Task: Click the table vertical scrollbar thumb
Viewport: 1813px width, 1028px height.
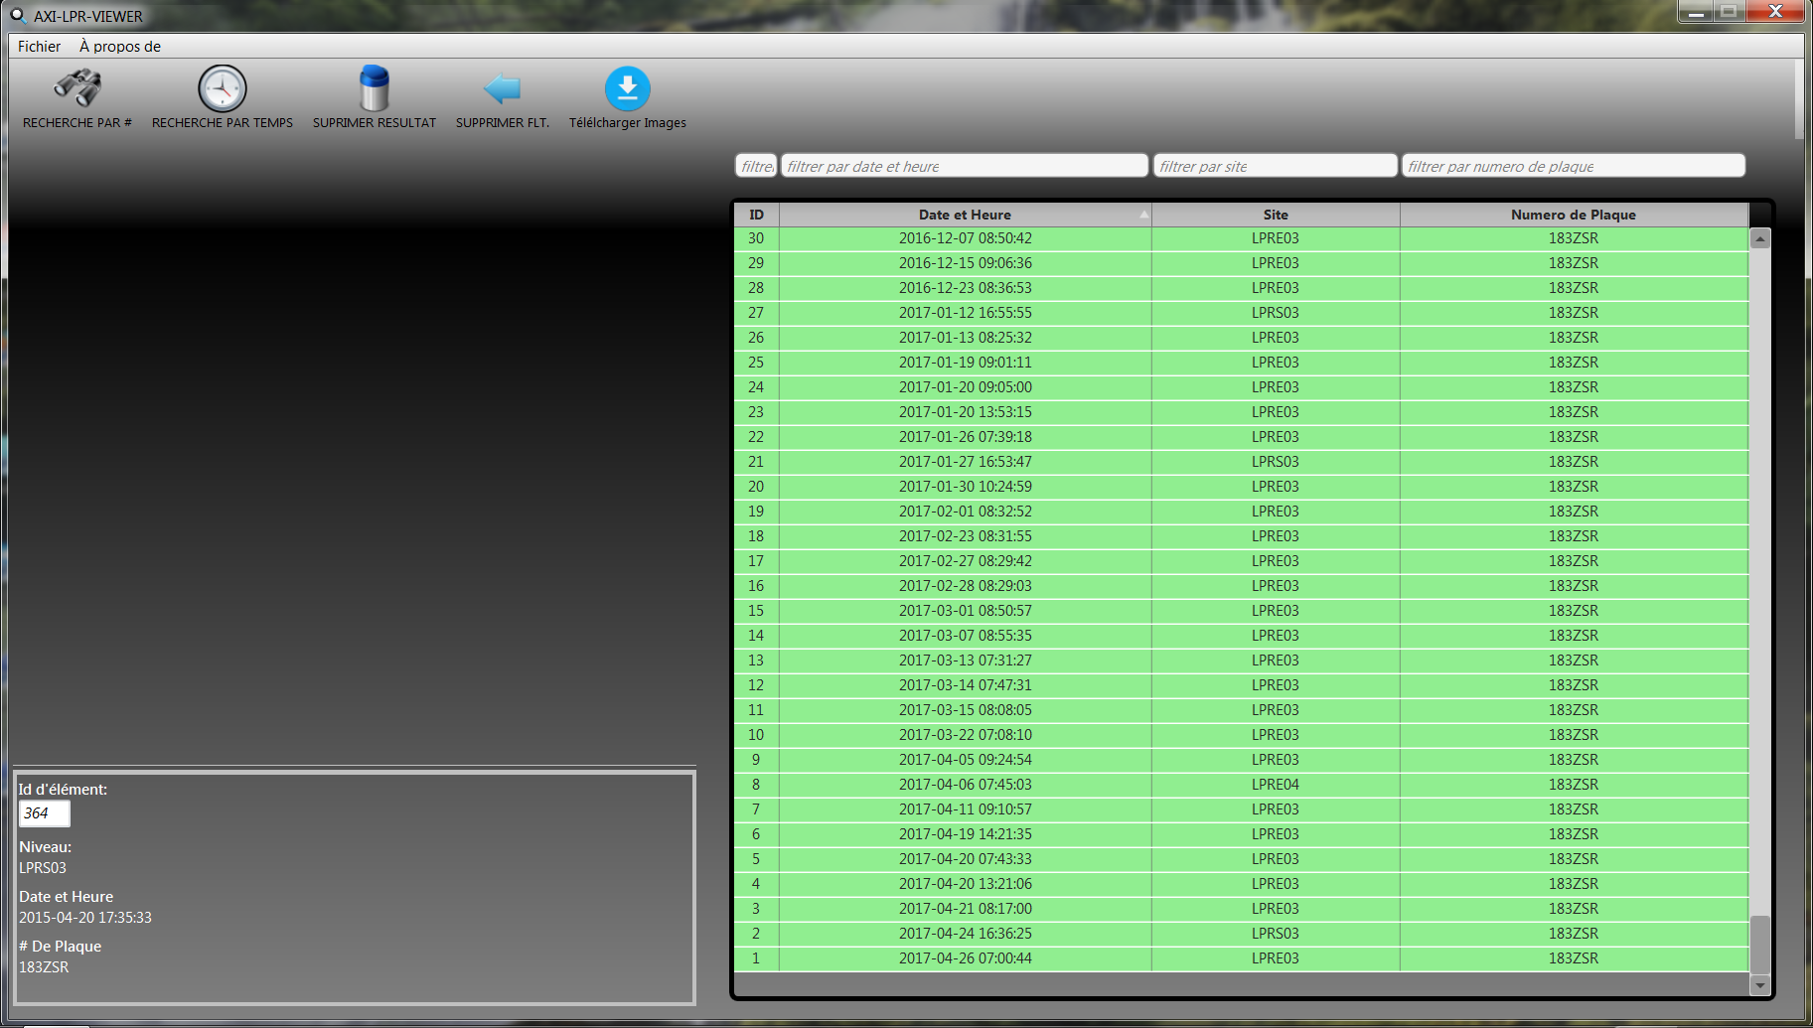Action: [x=1760, y=944]
